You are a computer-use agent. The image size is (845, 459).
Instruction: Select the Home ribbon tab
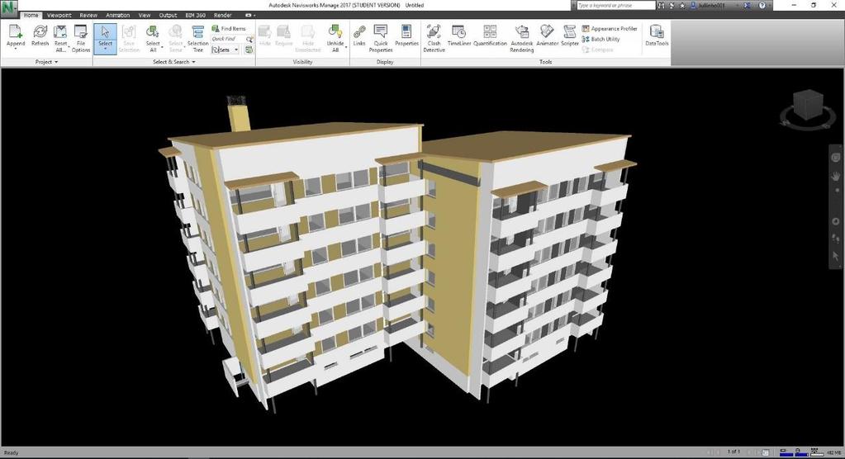point(31,15)
